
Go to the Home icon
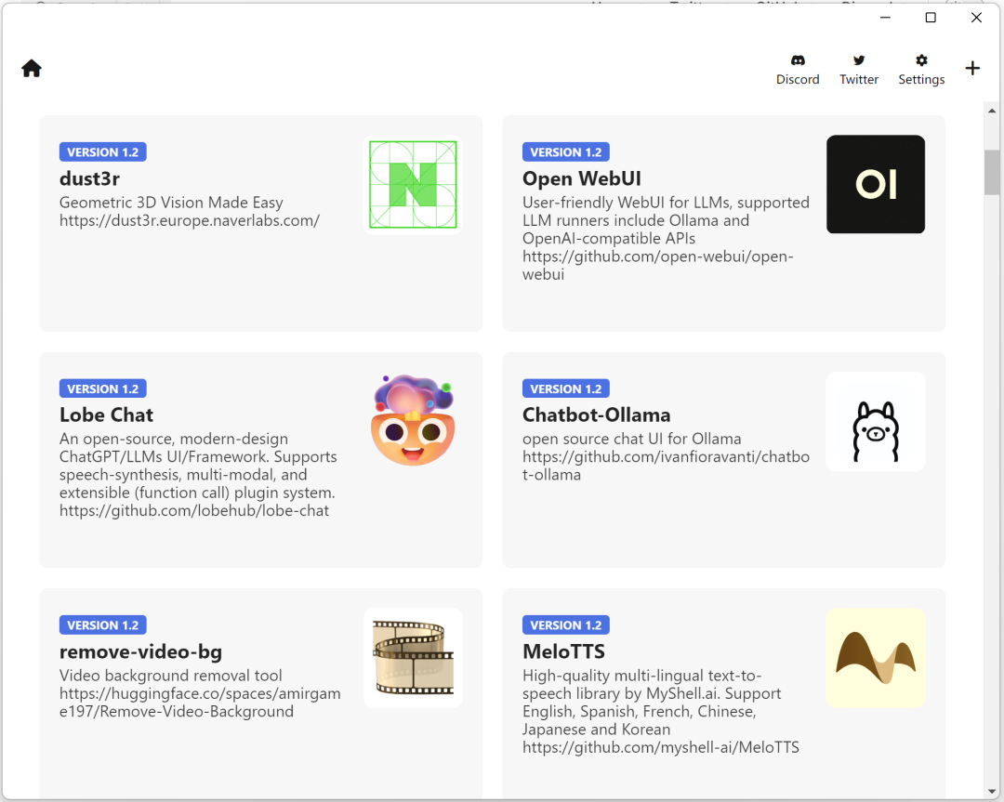(32, 68)
